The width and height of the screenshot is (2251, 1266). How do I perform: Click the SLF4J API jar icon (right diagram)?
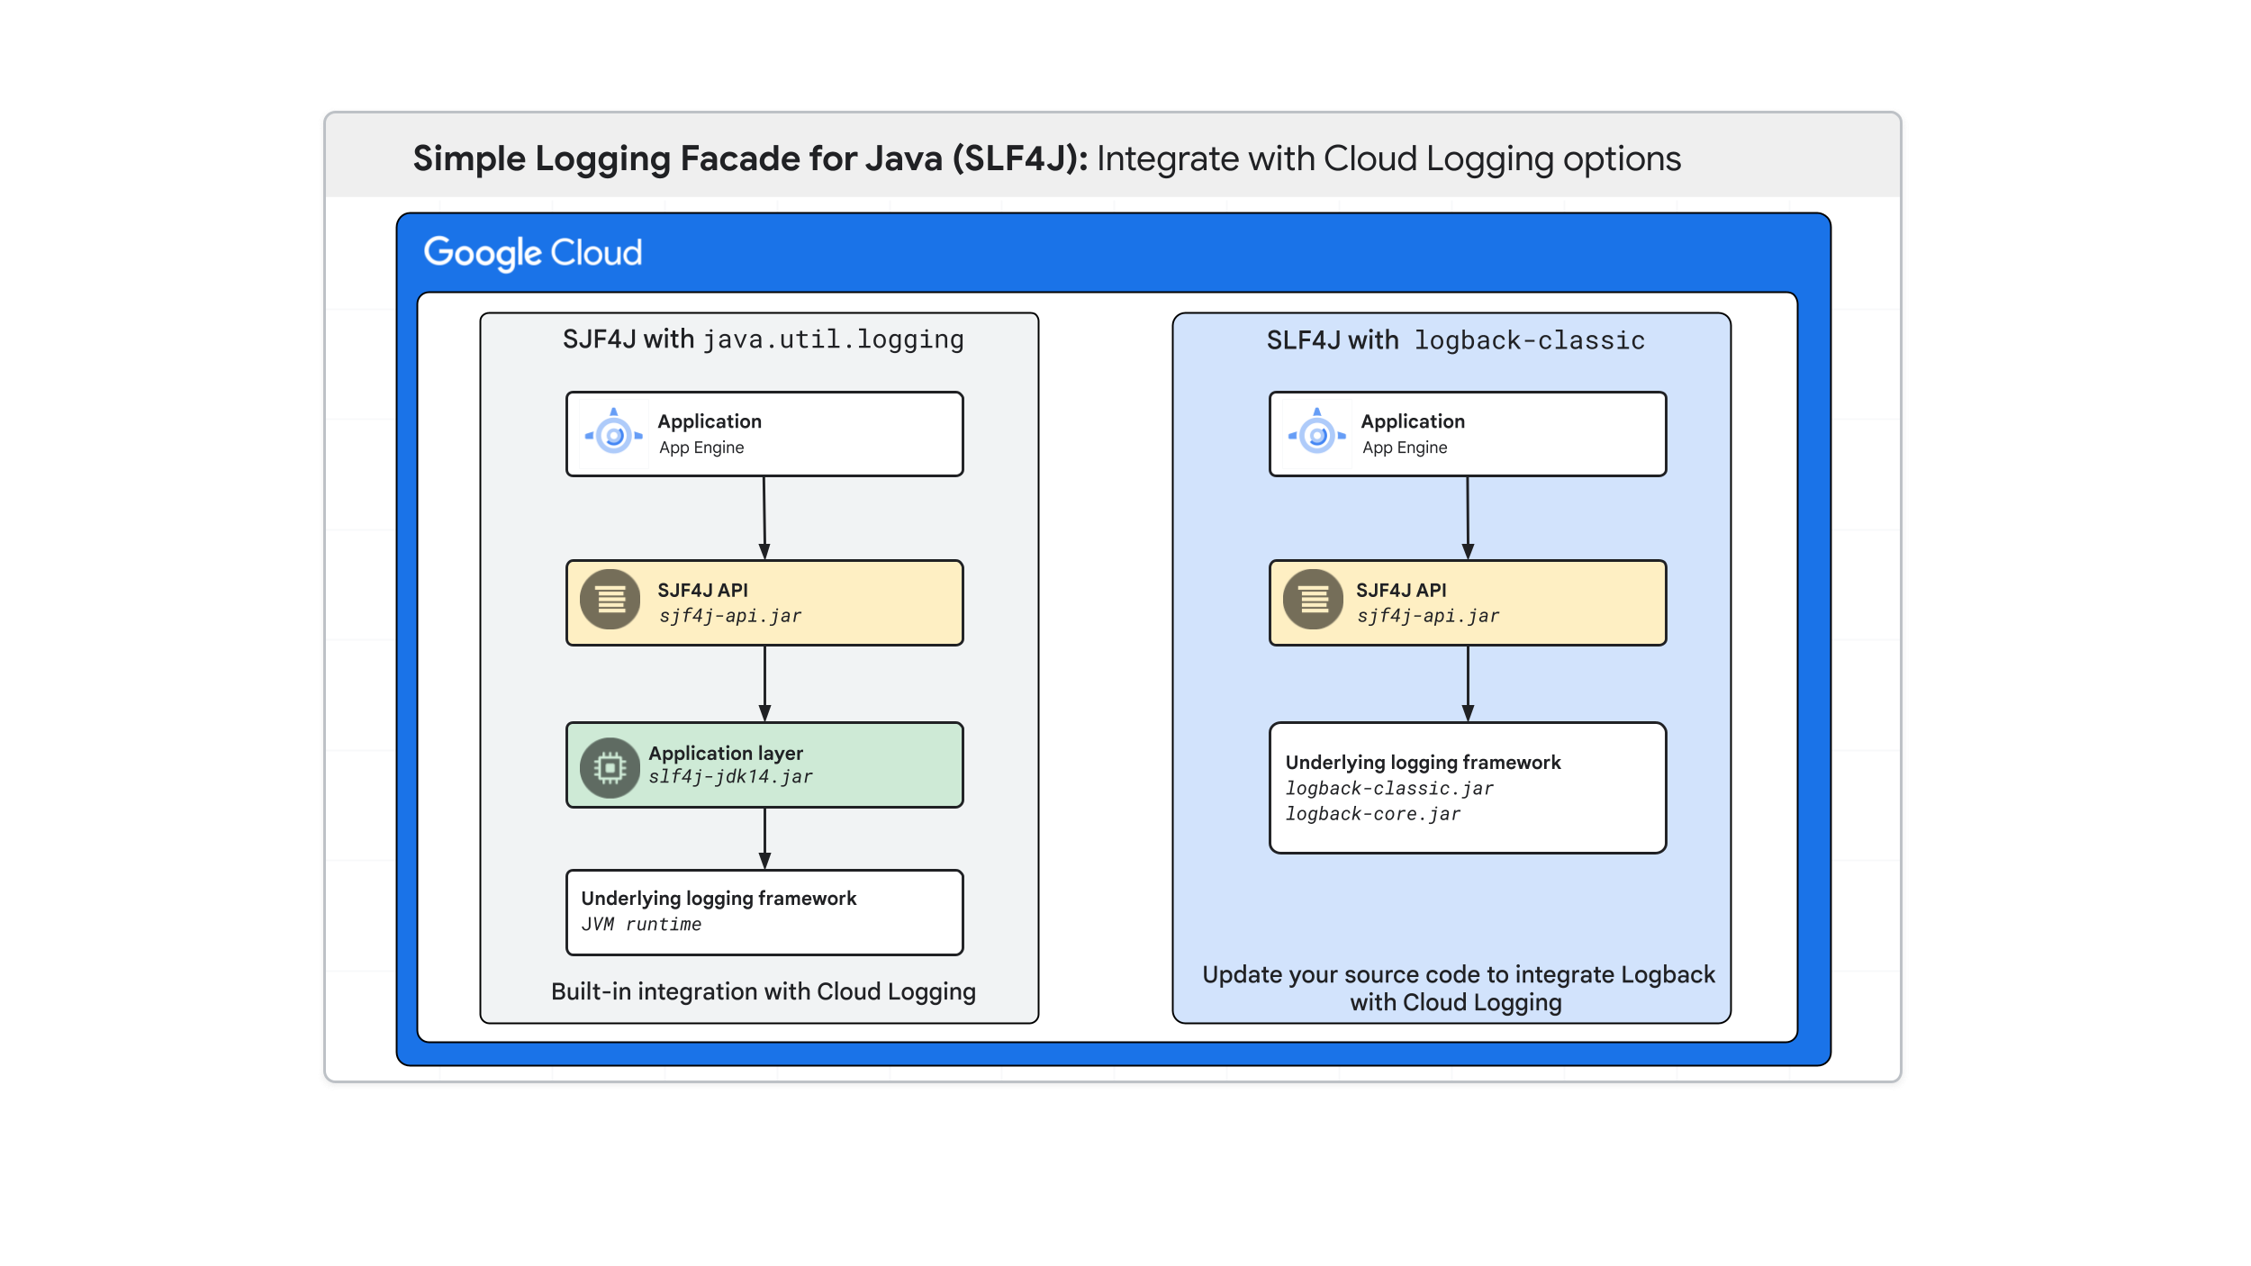(1314, 601)
